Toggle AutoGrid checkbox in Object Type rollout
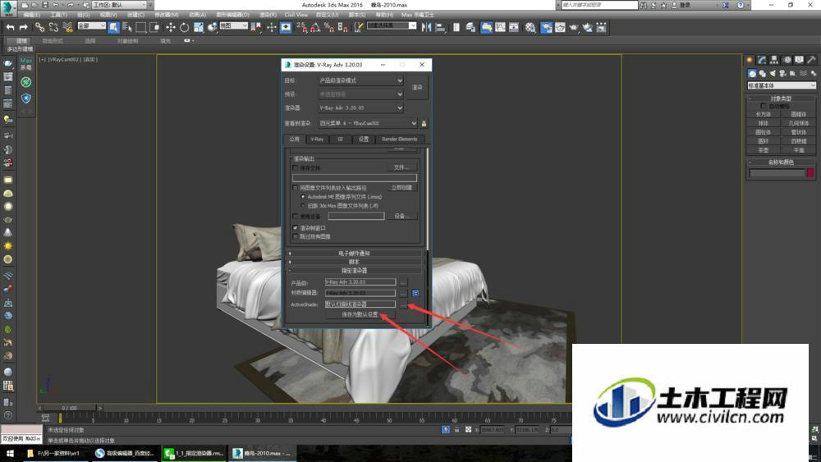This screenshot has height=462, width=821. pos(763,106)
